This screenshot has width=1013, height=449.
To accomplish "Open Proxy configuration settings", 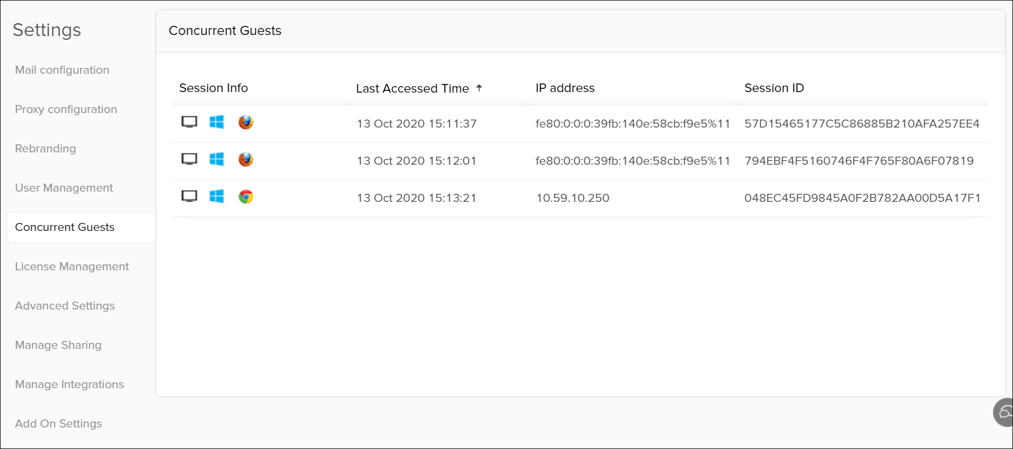I will pyautogui.click(x=66, y=109).
